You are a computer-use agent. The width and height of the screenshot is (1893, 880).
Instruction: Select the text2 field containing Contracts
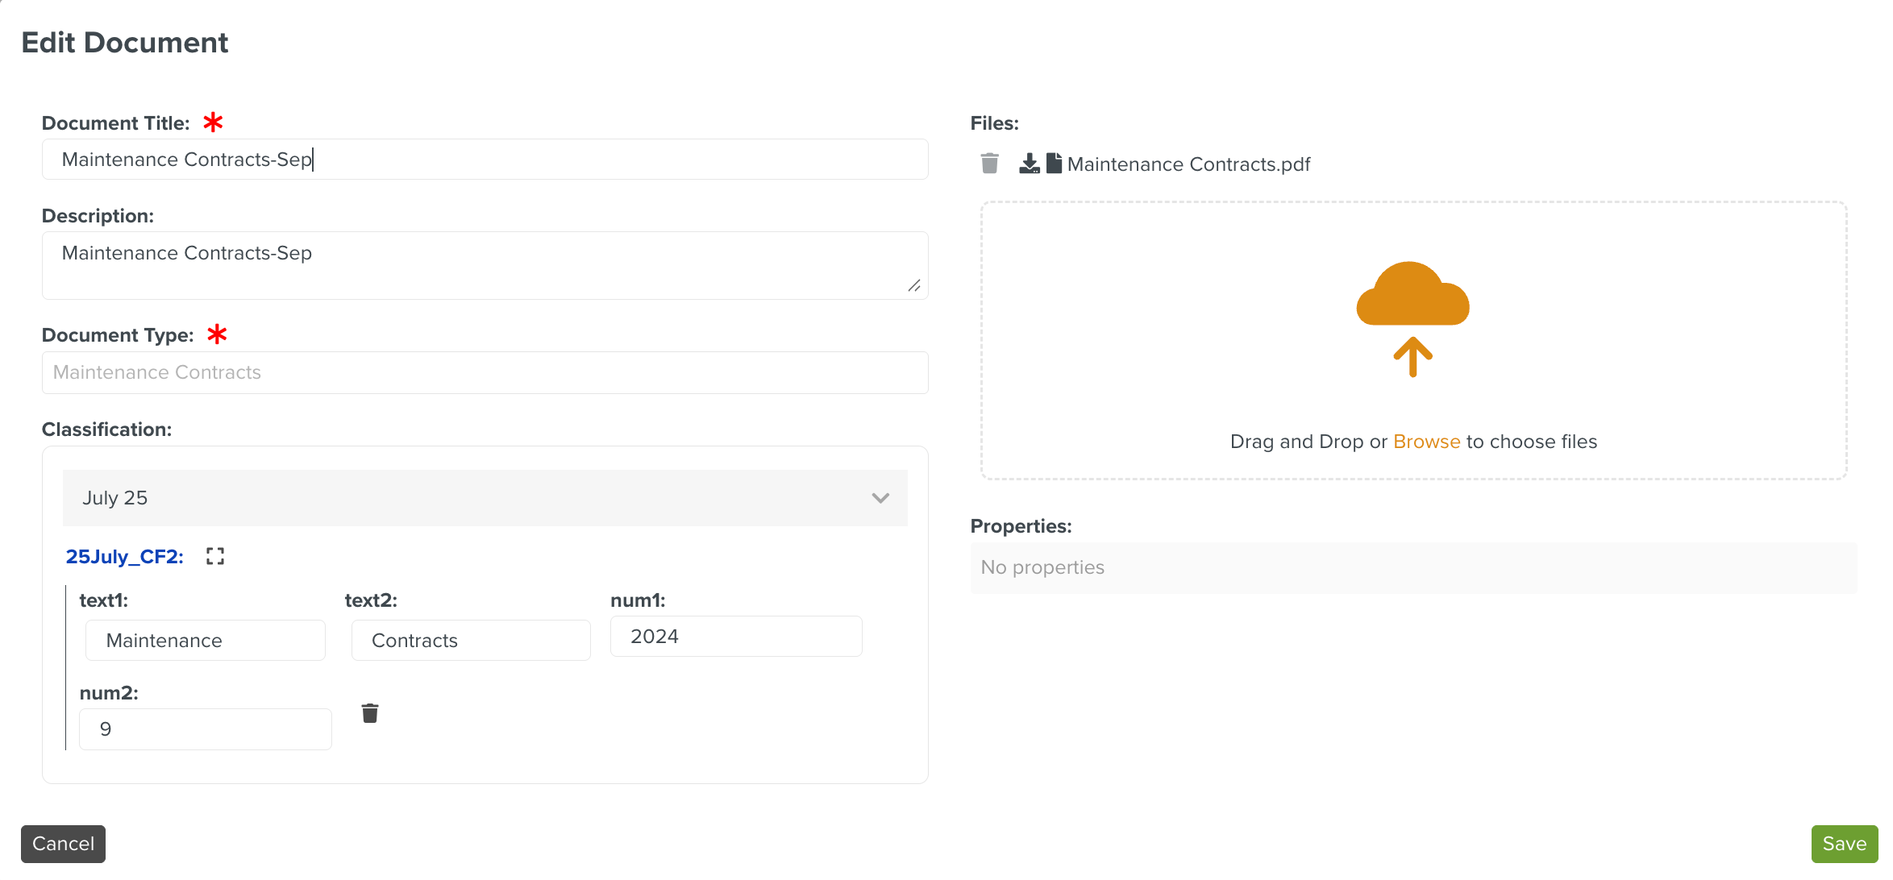tap(470, 641)
